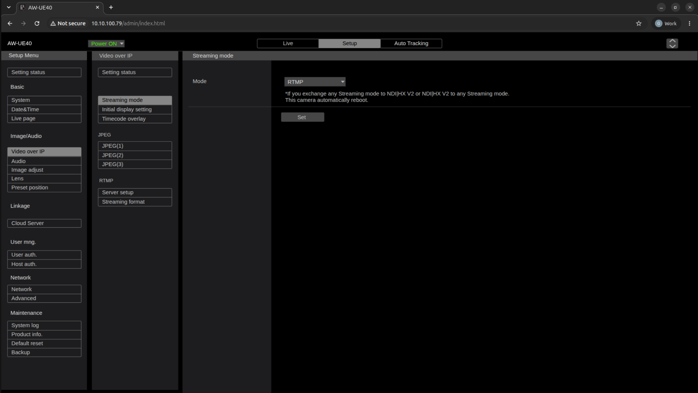The width and height of the screenshot is (698, 393).
Task: Open User auth. settings
Action: [44, 255]
